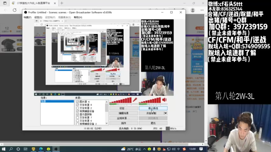The image size is (271, 152).
Task: Click the browser horizontal scrollbar
Action: coord(96,144)
